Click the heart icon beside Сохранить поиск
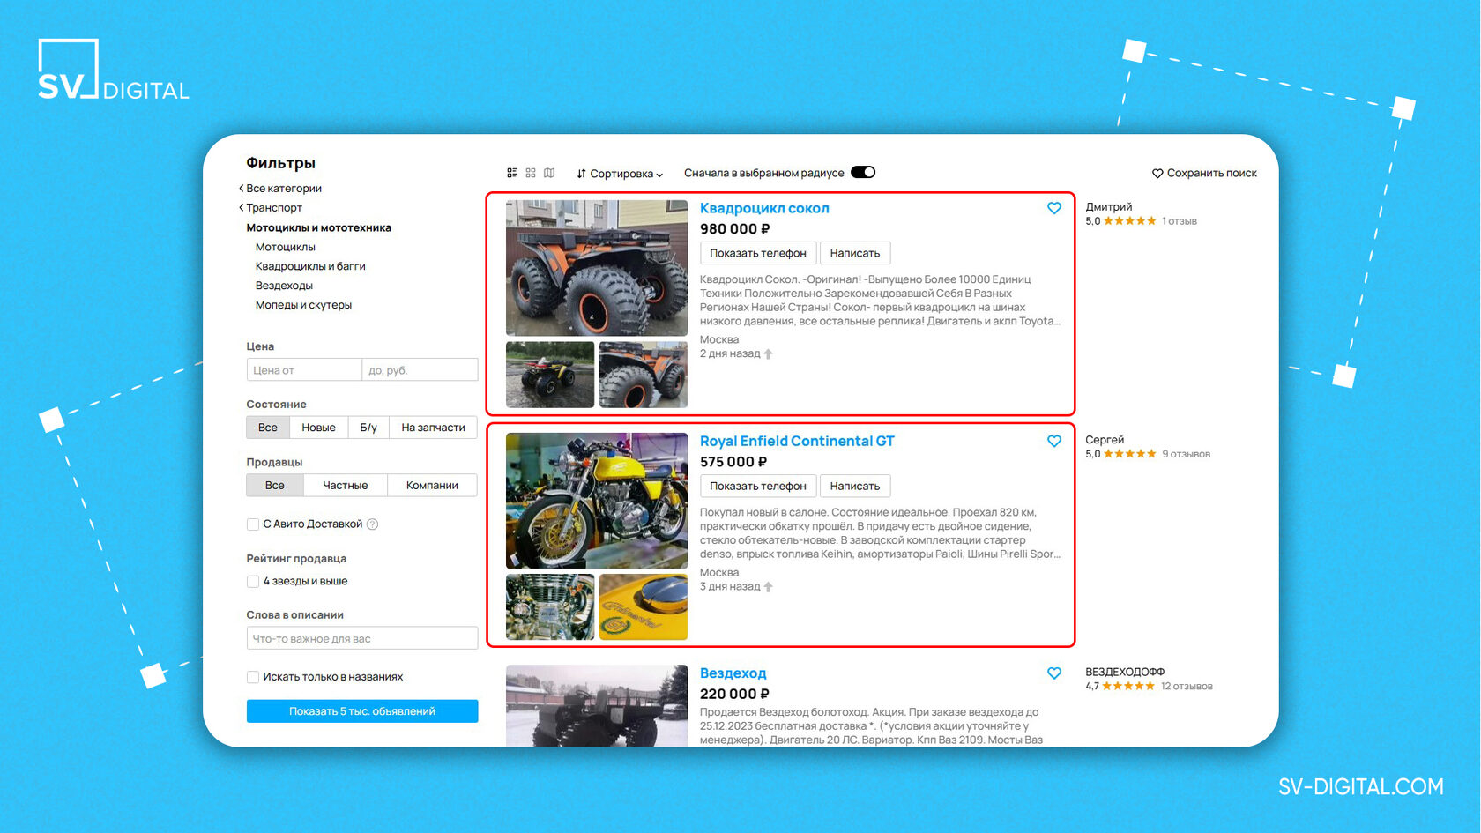The height and width of the screenshot is (833, 1481). 1157,174
